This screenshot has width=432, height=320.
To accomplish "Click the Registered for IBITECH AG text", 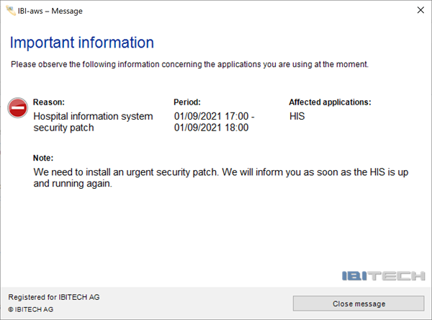I will pos(54,297).
